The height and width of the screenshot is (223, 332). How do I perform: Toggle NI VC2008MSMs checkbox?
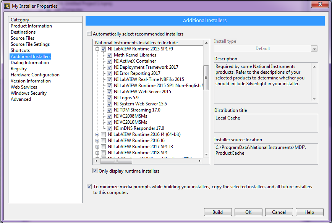pyautogui.click(x=110, y=116)
